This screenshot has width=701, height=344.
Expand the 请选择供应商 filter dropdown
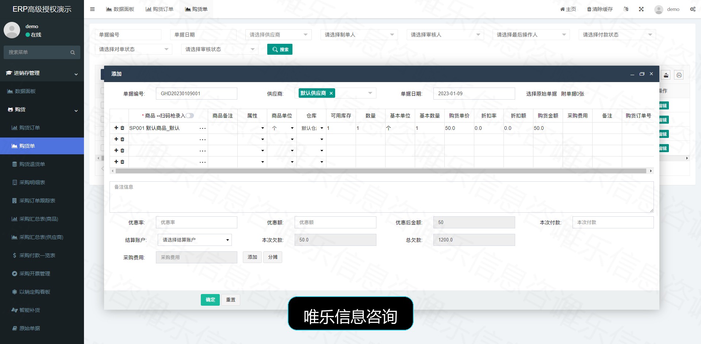pyautogui.click(x=279, y=35)
